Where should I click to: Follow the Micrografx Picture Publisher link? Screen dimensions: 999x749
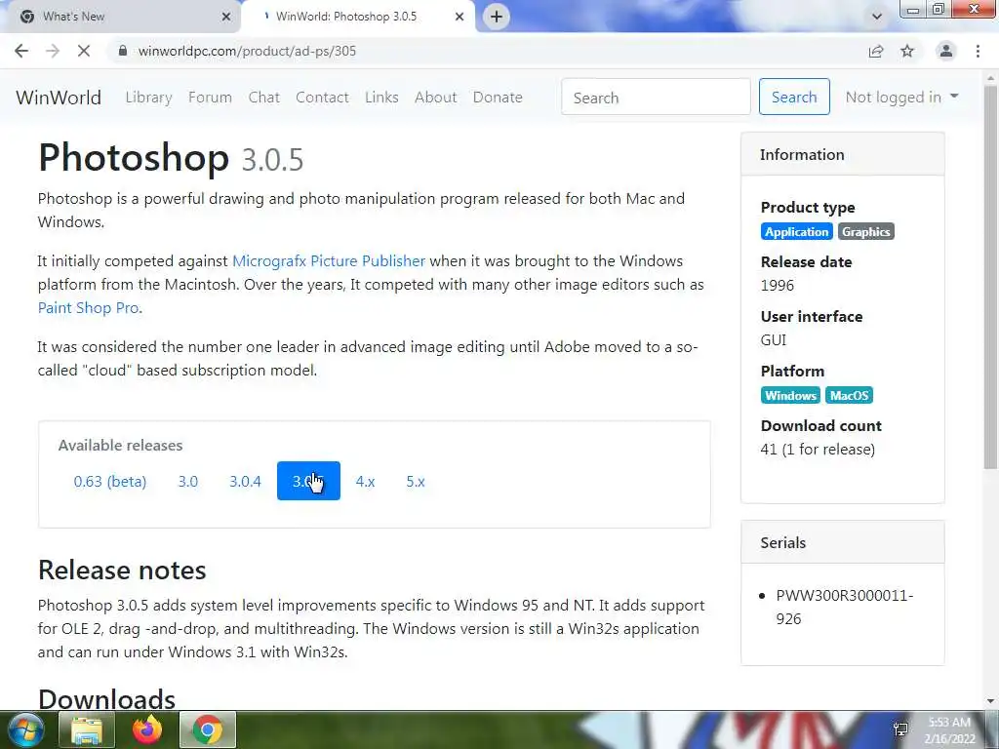(x=328, y=261)
